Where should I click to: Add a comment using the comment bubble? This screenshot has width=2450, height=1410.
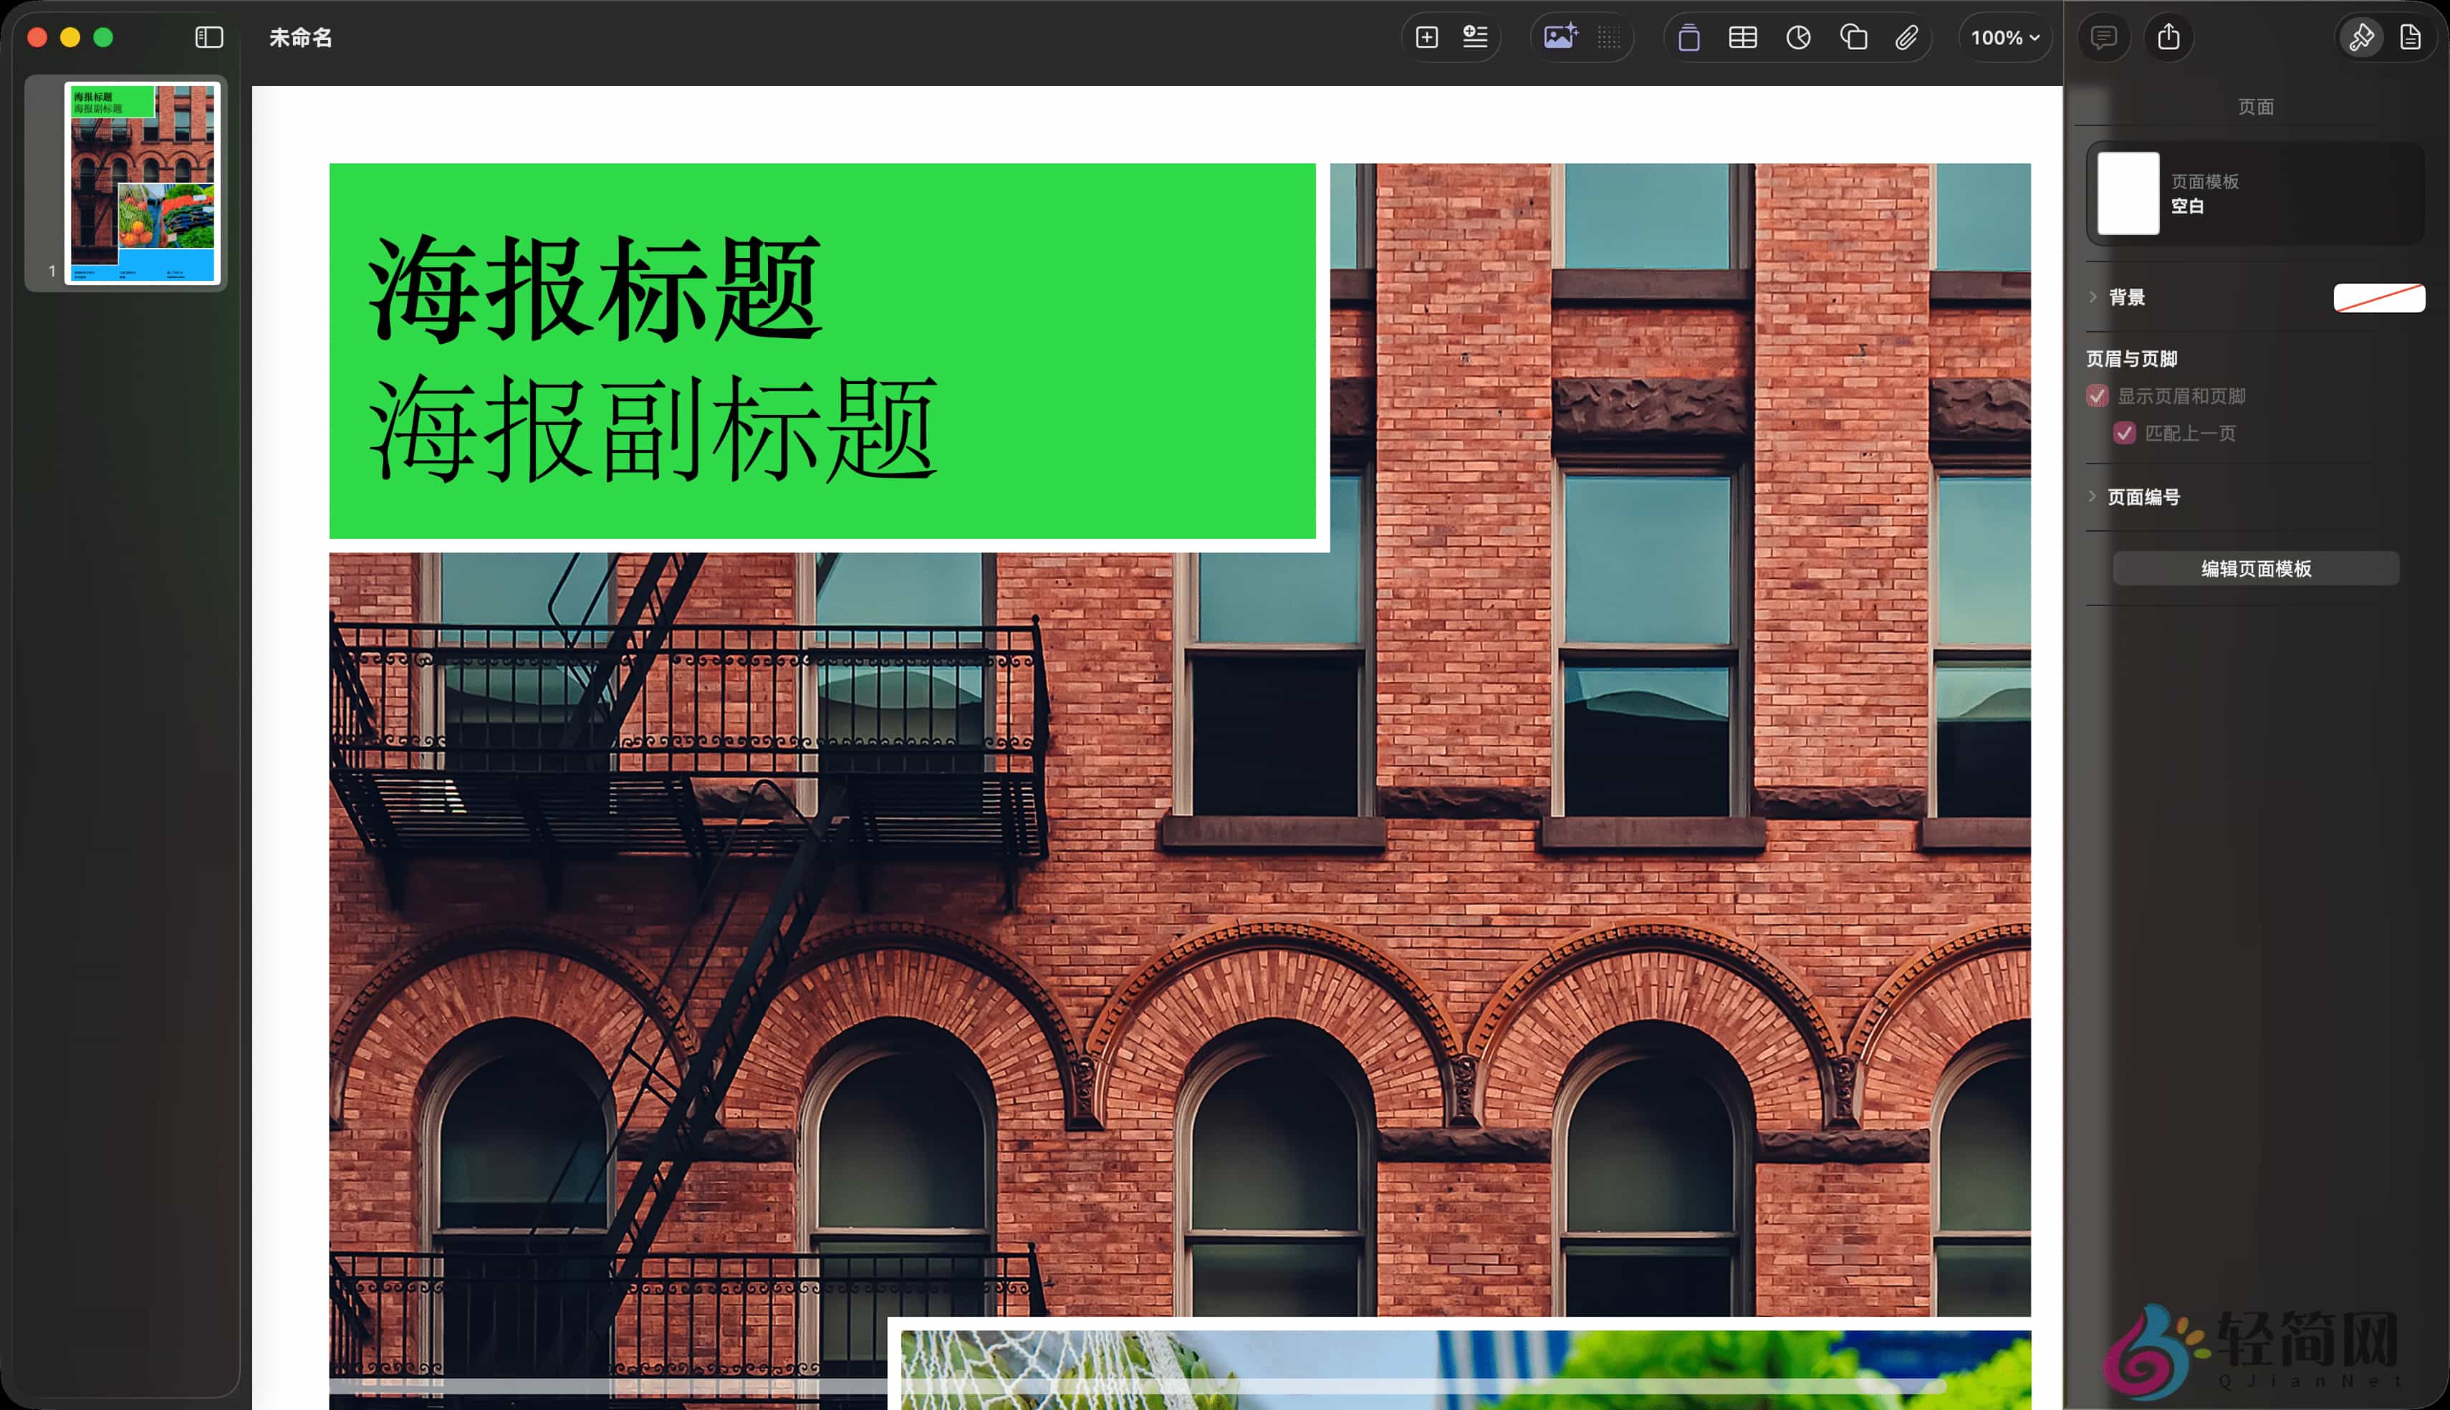(2103, 37)
